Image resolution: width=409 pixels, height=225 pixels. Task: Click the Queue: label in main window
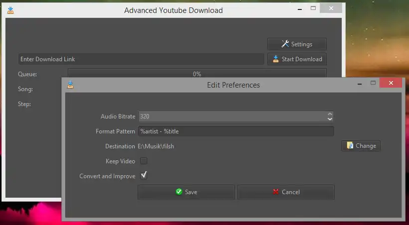[27, 74]
